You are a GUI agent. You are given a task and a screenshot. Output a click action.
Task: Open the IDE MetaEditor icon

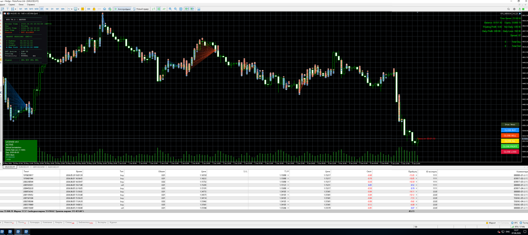pyautogui.click(x=89, y=9)
